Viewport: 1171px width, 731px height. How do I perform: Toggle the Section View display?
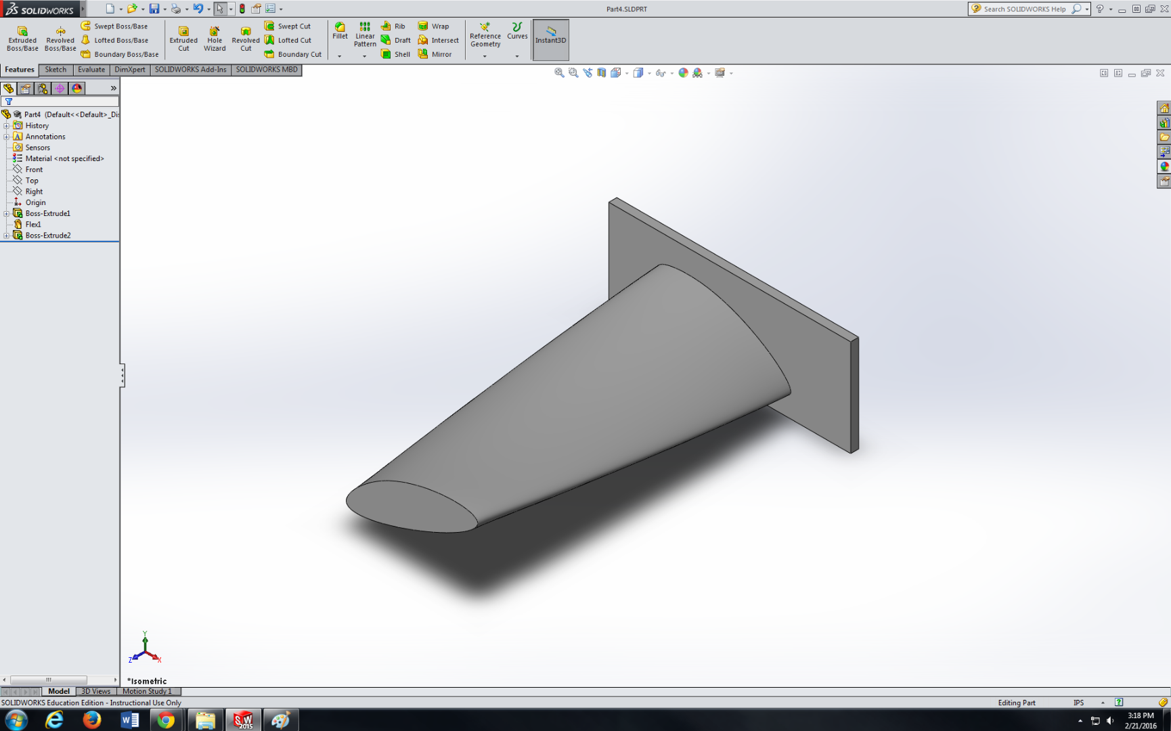(x=601, y=72)
